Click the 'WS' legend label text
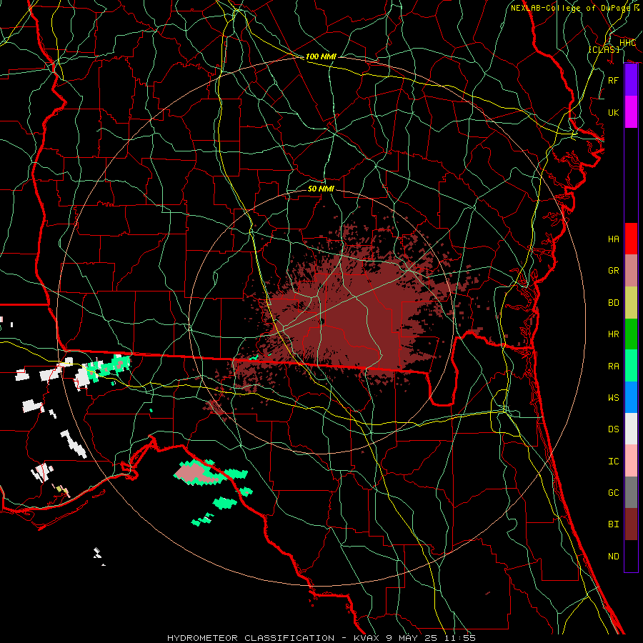The image size is (643, 643). pyautogui.click(x=614, y=398)
